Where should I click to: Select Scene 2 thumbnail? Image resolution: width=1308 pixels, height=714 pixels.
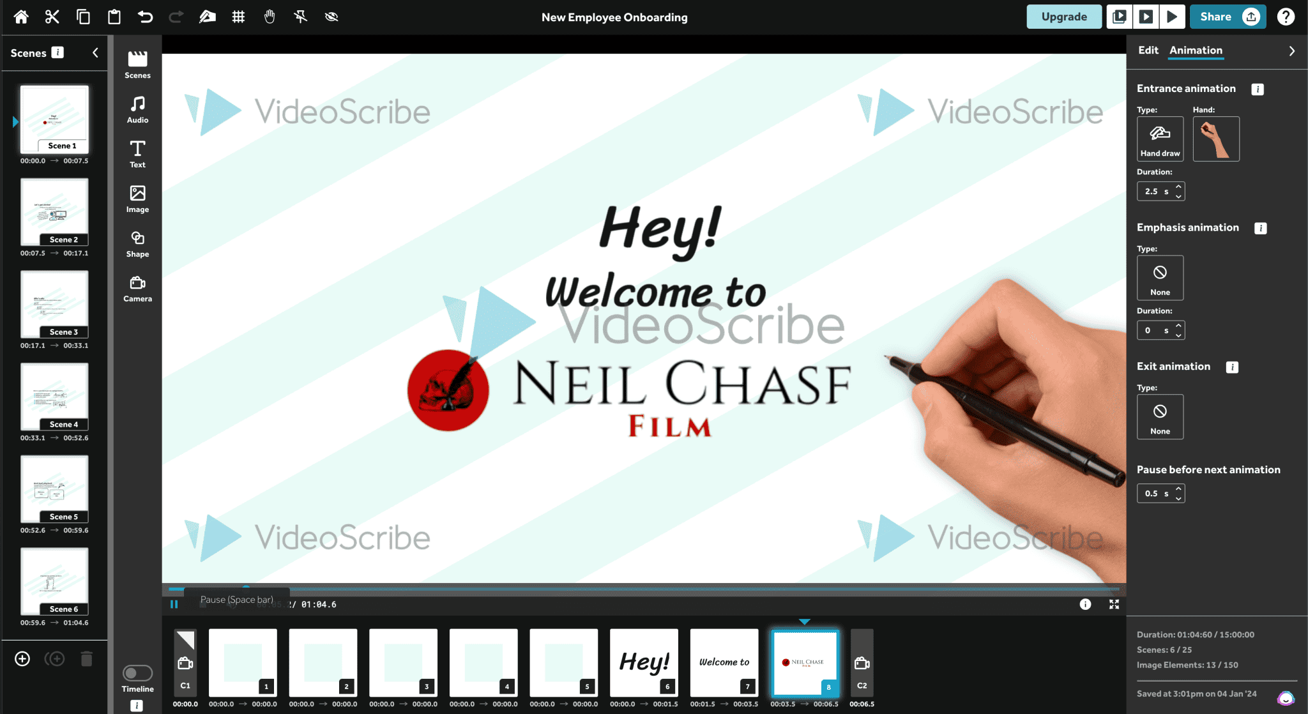click(54, 212)
